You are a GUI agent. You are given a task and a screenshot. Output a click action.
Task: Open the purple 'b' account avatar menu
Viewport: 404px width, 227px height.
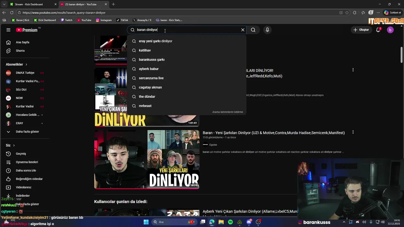[390, 30]
